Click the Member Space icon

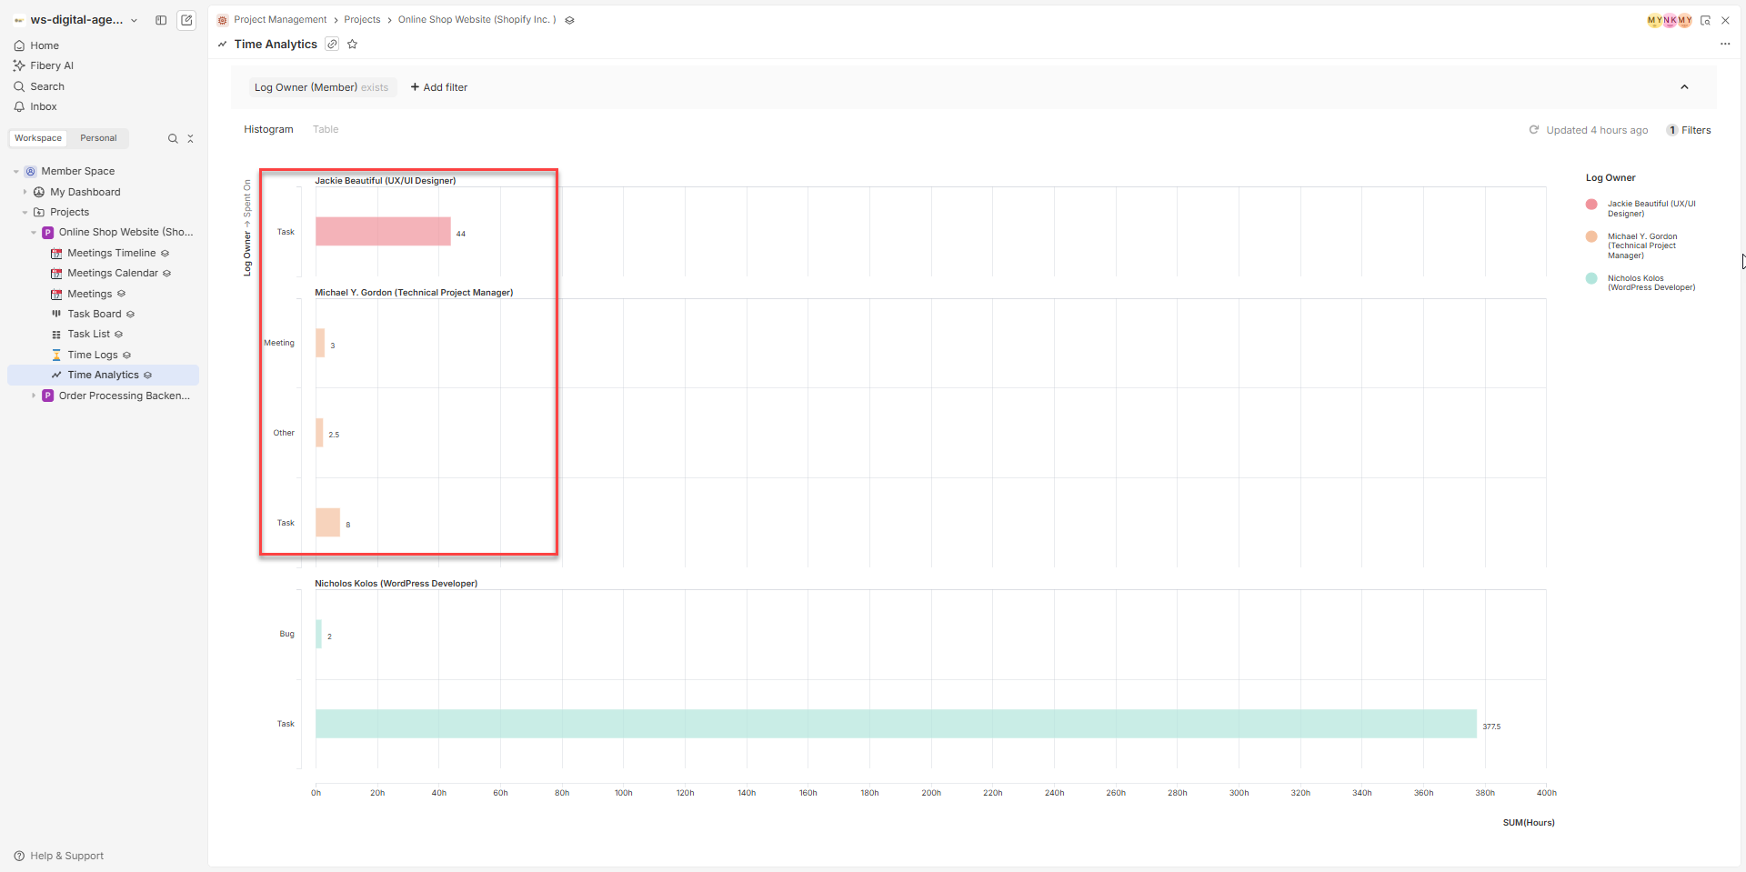[30, 171]
